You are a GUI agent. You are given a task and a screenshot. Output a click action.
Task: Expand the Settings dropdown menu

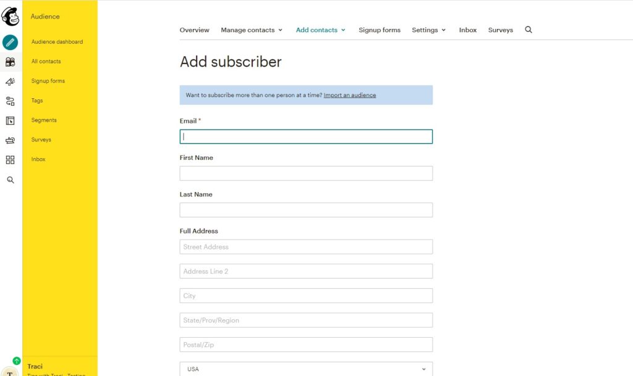coord(428,30)
